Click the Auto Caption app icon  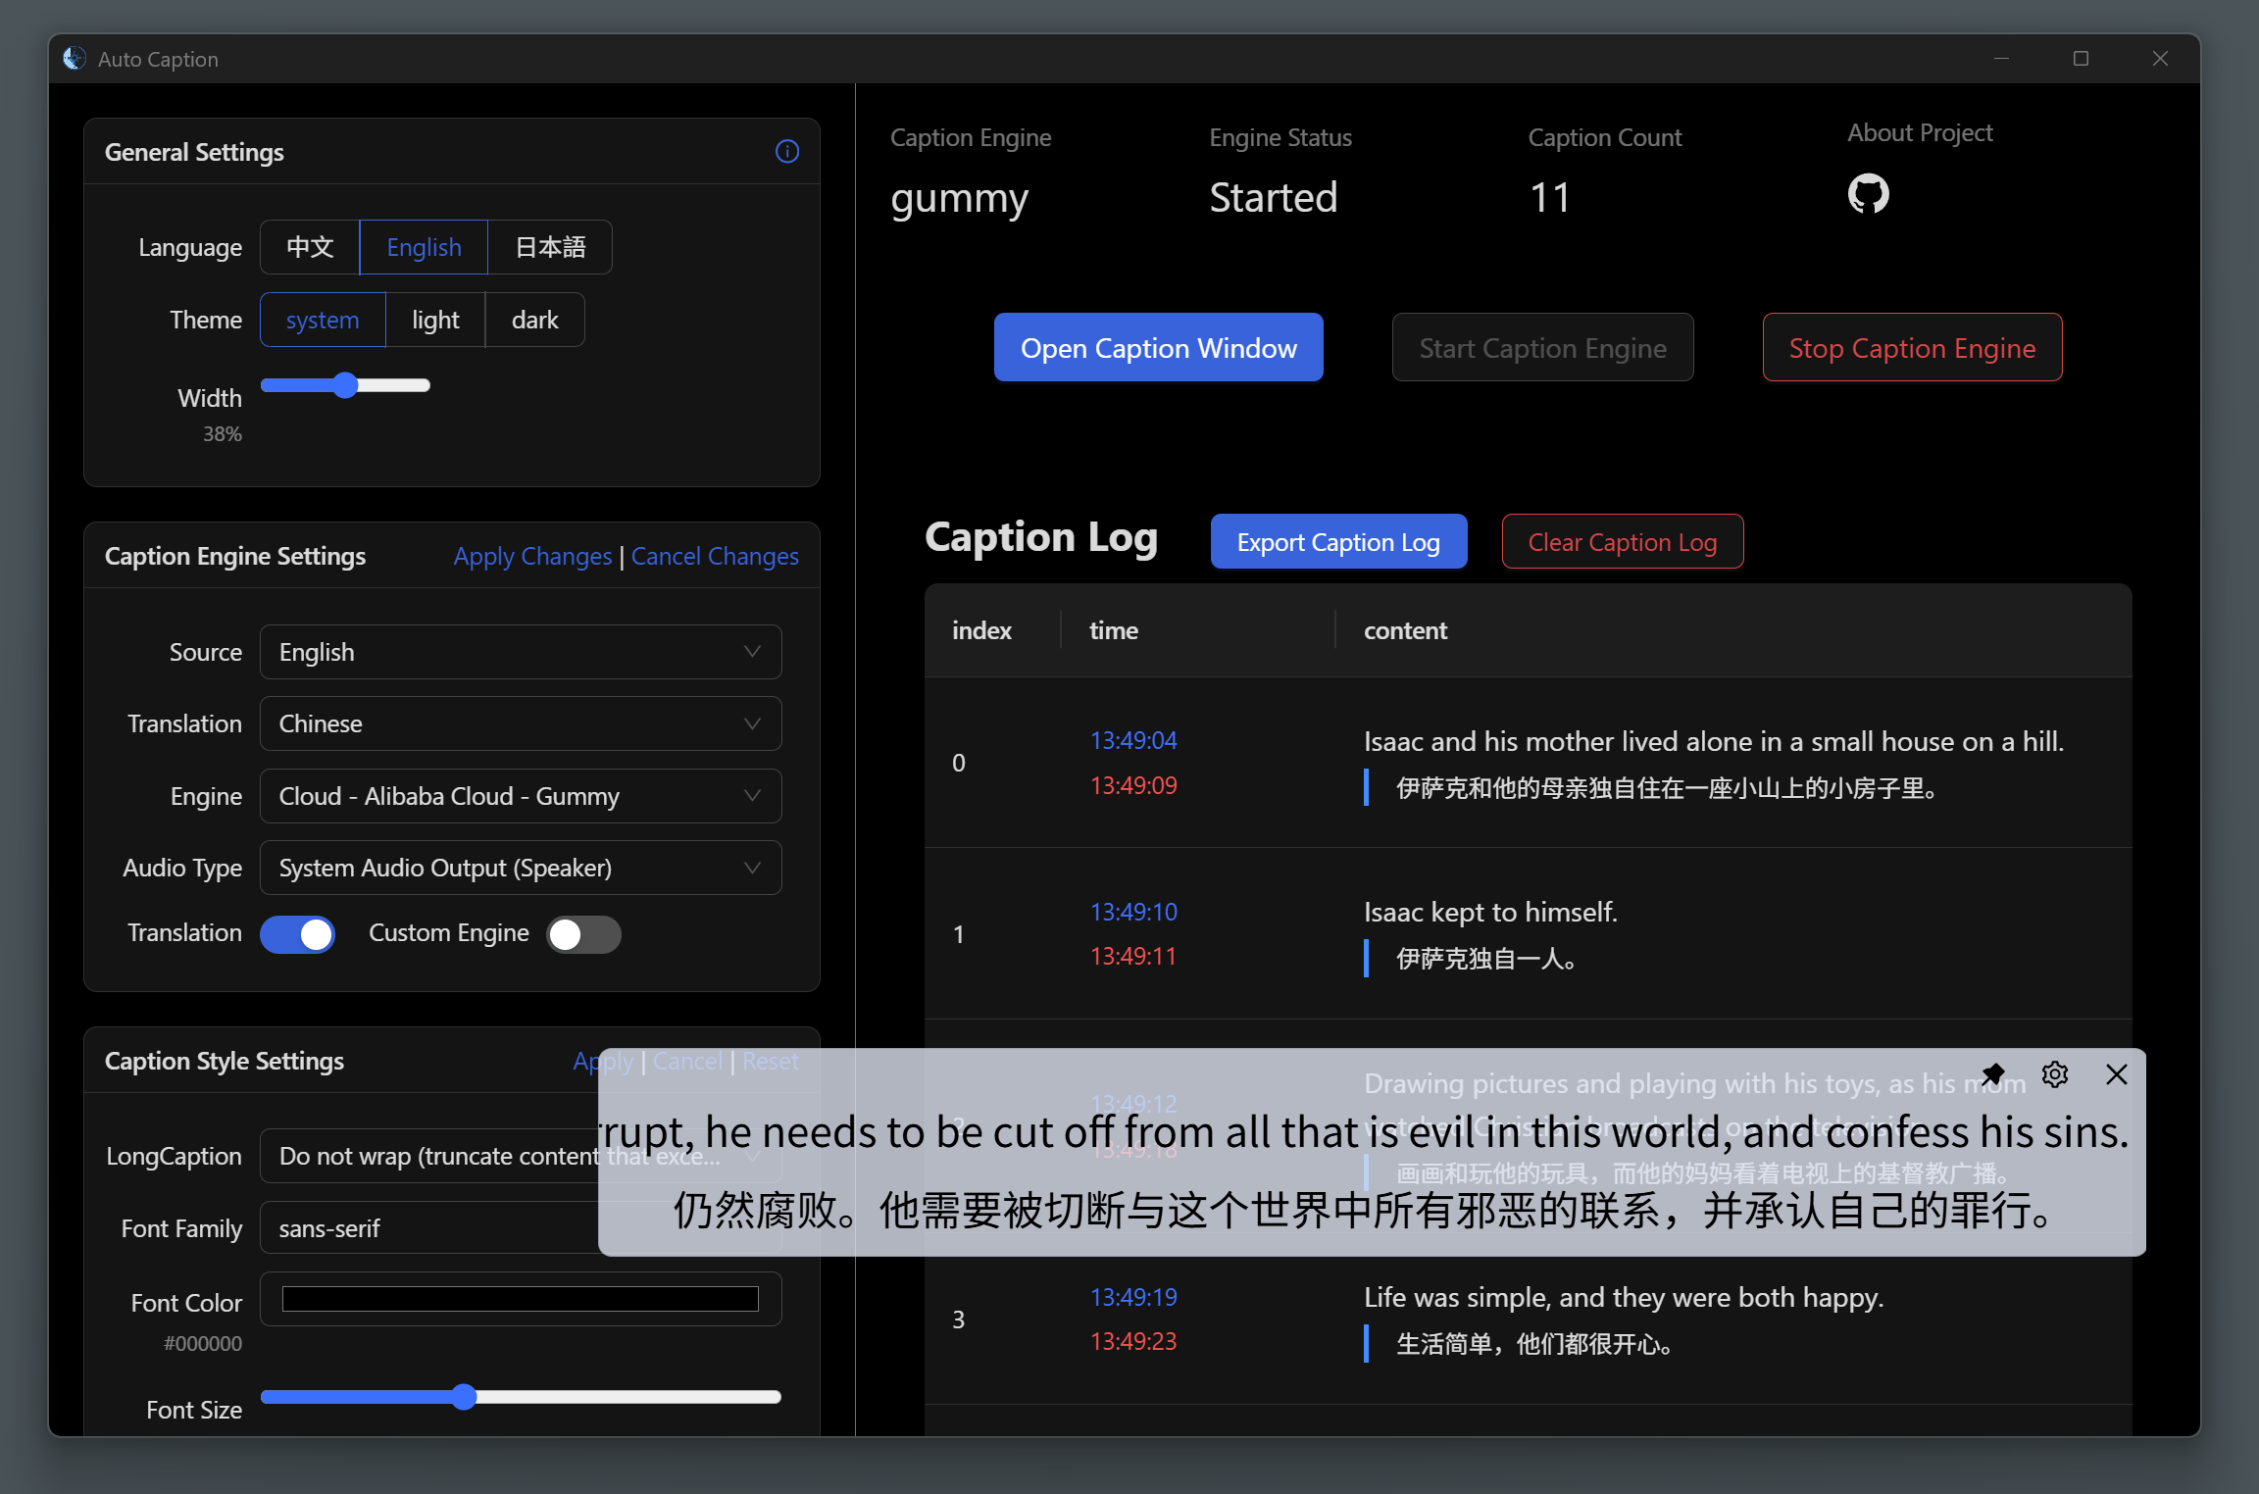point(75,59)
